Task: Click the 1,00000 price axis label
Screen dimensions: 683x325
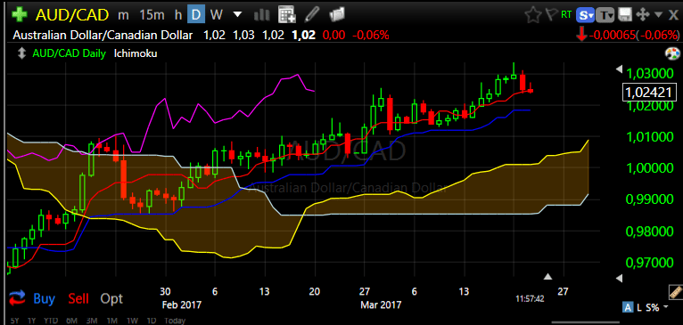Action: click(650, 168)
